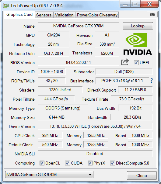The width and height of the screenshot is (161, 184).
Task: Click the Bus Interface question mark
Action: pyautogui.click(x=152, y=81)
